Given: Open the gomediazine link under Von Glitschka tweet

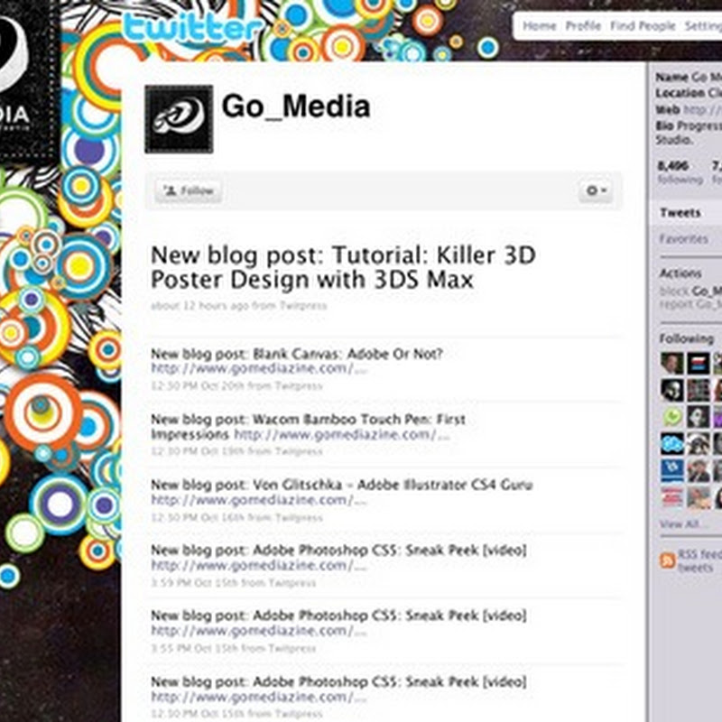Looking at the screenshot, I should pyautogui.click(x=259, y=500).
